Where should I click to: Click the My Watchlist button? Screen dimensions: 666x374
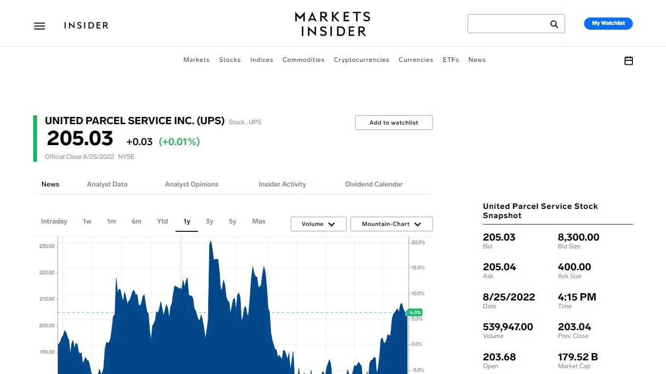pos(608,23)
